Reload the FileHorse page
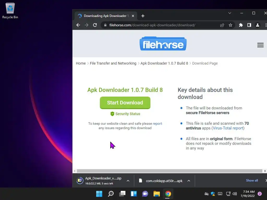This screenshot has width=267, height=200. (x=95, y=25)
